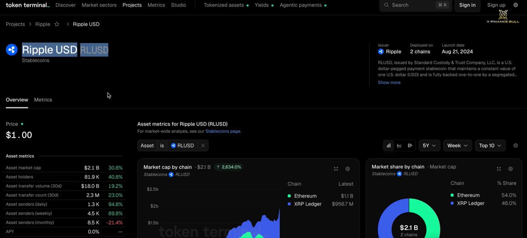
Task: Click RLUSD icon in Market cap subtitle
Action: (x=171, y=174)
